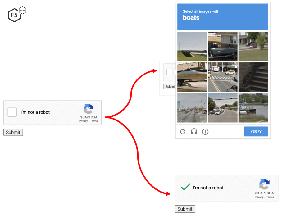This screenshot has width=282, height=218.
Task: Open Terms link in unchecked widget
Action: [x=94, y=121]
